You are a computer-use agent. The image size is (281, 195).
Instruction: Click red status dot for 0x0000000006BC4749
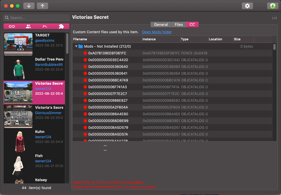coord(85,80)
